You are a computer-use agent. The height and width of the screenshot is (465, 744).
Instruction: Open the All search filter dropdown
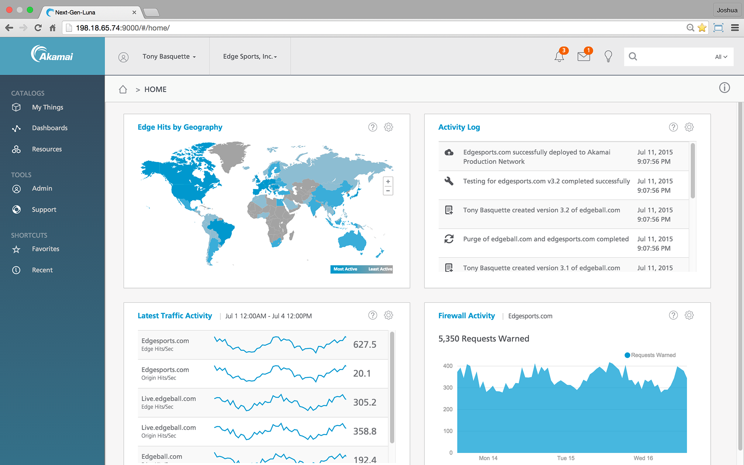[721, 57]
